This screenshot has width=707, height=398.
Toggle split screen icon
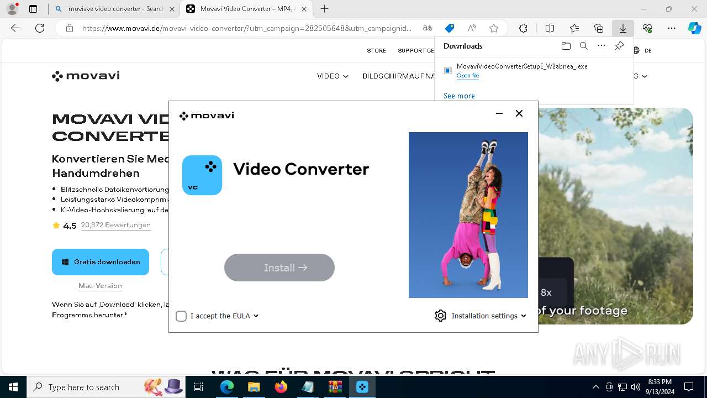550,28
